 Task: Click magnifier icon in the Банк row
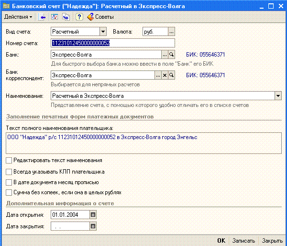172,55
